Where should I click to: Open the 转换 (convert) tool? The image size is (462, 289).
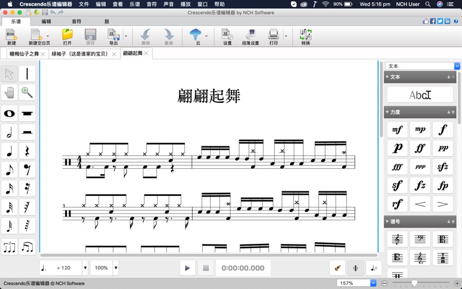coord(305,38)
